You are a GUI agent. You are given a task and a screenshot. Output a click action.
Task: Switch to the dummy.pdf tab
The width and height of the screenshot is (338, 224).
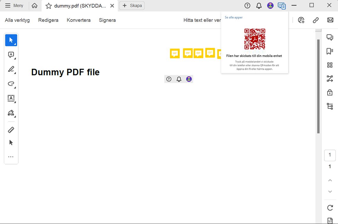click(x=80, y=6)
